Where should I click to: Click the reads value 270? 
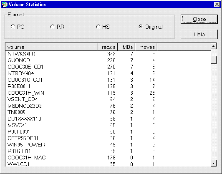click(x=111, y=67)
